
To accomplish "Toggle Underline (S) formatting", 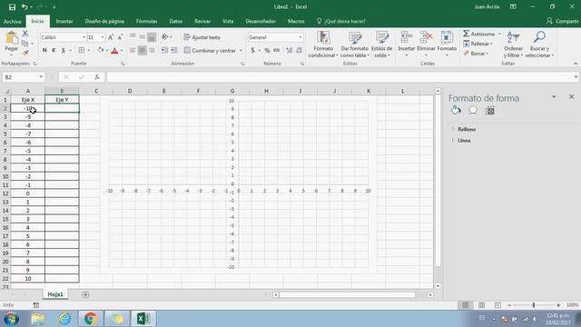I will pyautogui.click(x=64, y=50).
